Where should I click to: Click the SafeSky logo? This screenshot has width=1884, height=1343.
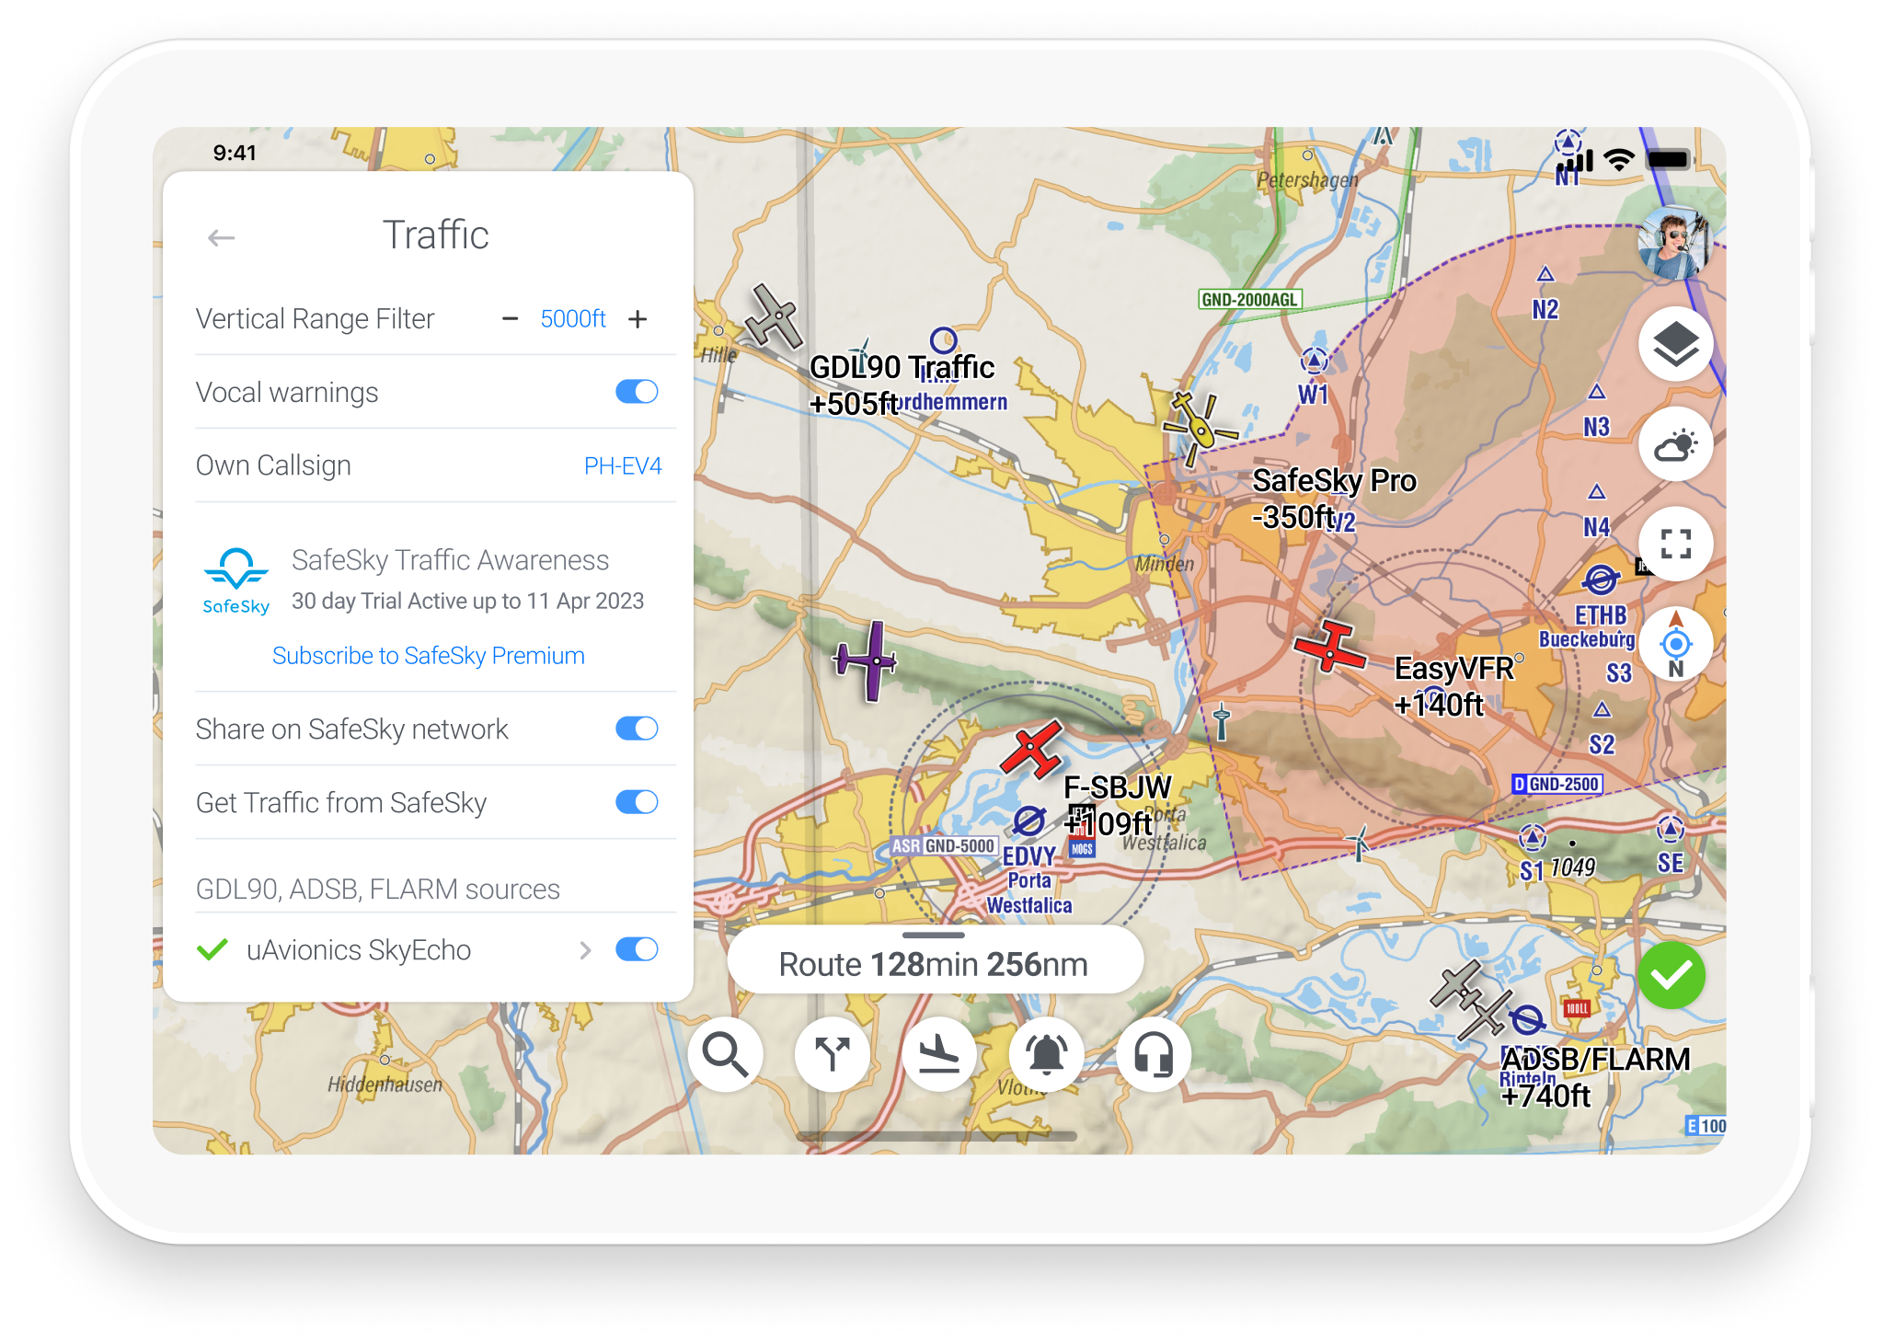pyautogui.click(x=236, y=580)
